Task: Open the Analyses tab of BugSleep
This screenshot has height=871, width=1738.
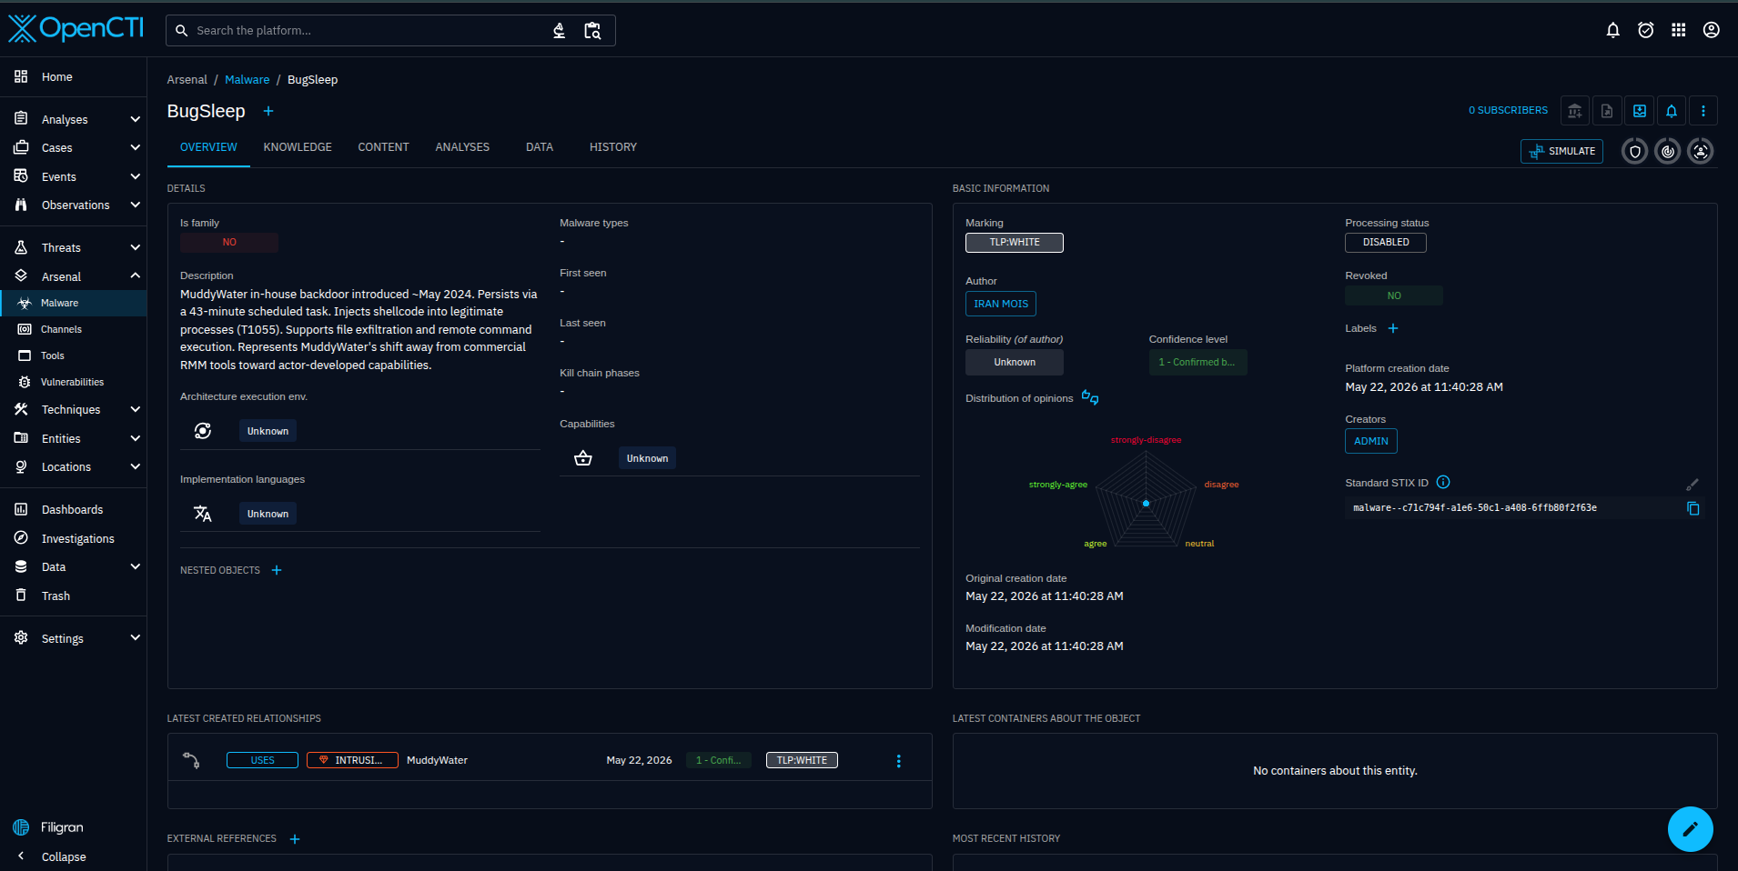Action: 462,147
